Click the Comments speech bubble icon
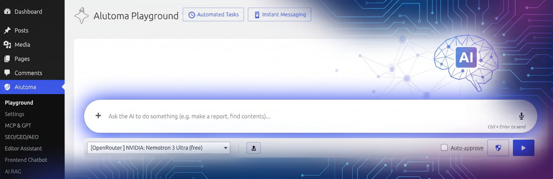 pos(7,73)
